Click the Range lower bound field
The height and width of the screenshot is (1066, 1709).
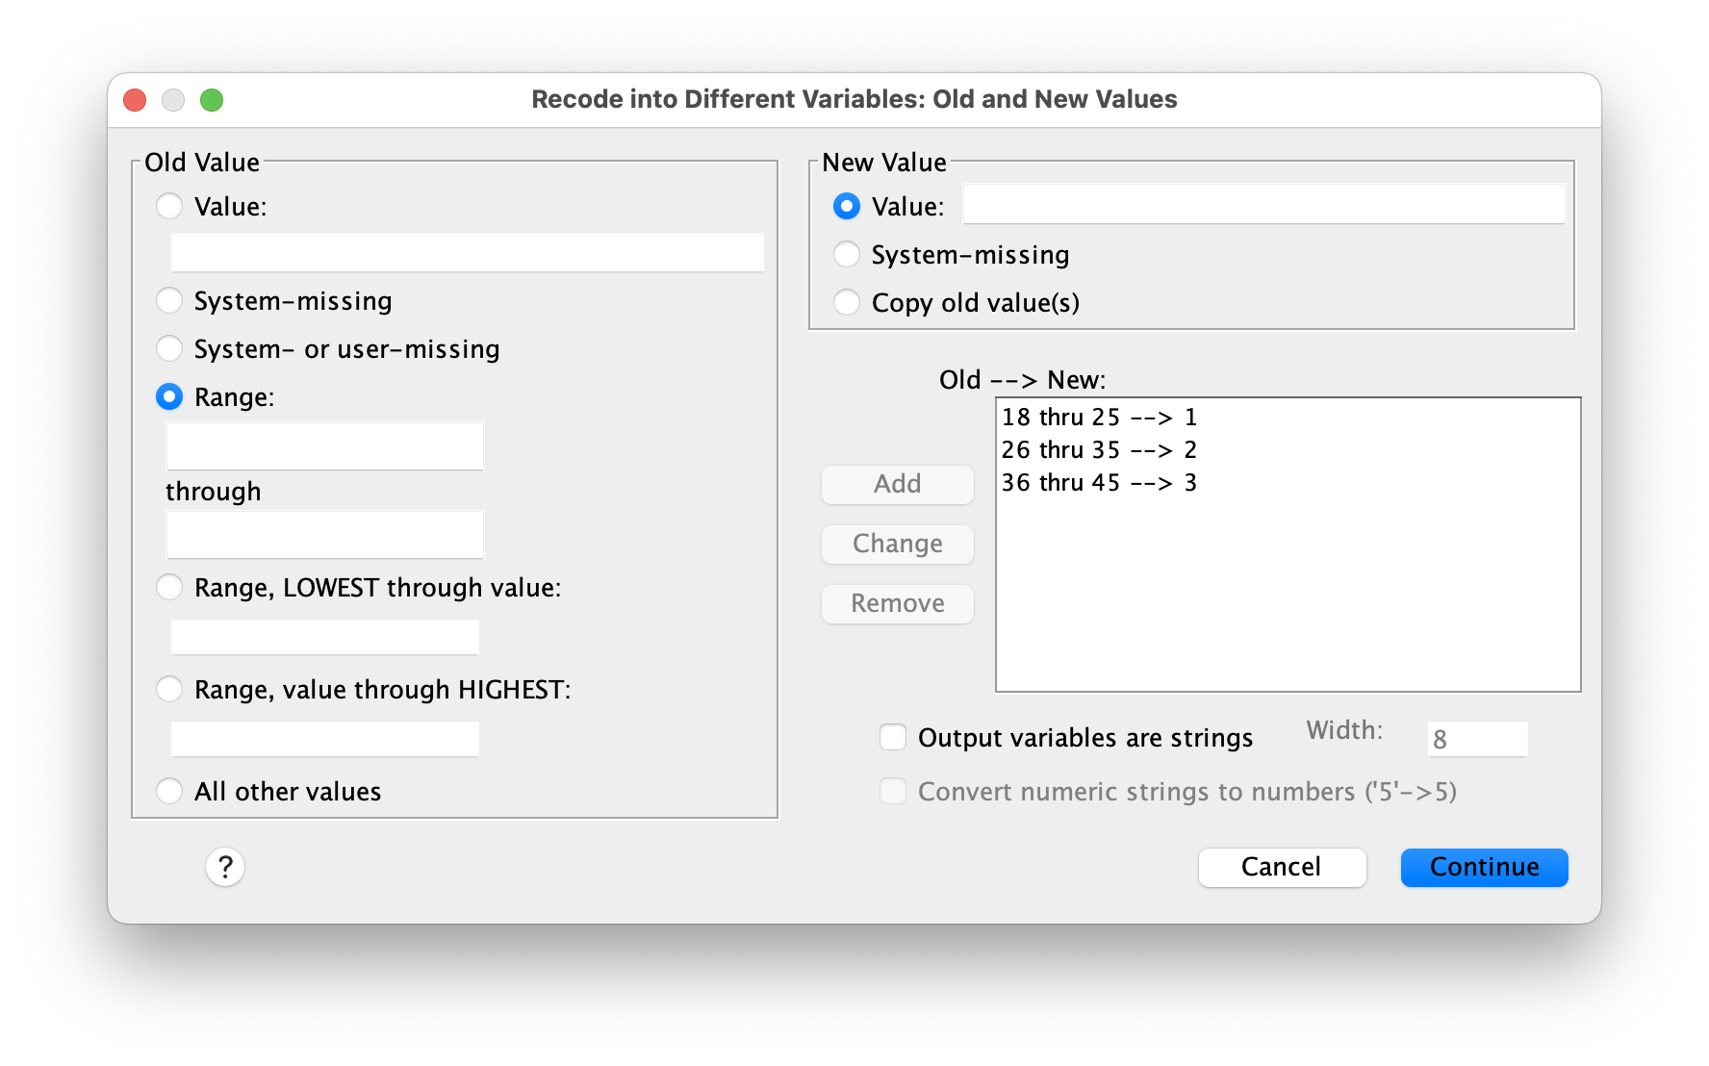pyautogui.click(x=325, y=446)
